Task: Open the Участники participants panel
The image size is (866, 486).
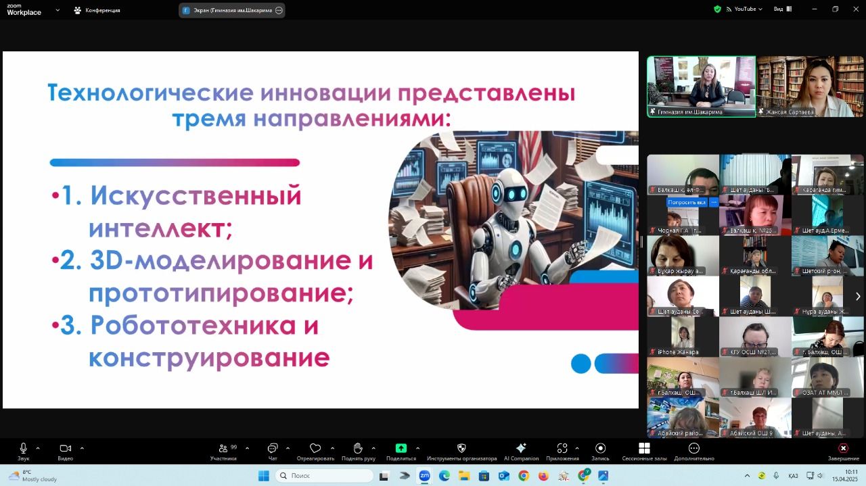Action: [x=223, y=450]
